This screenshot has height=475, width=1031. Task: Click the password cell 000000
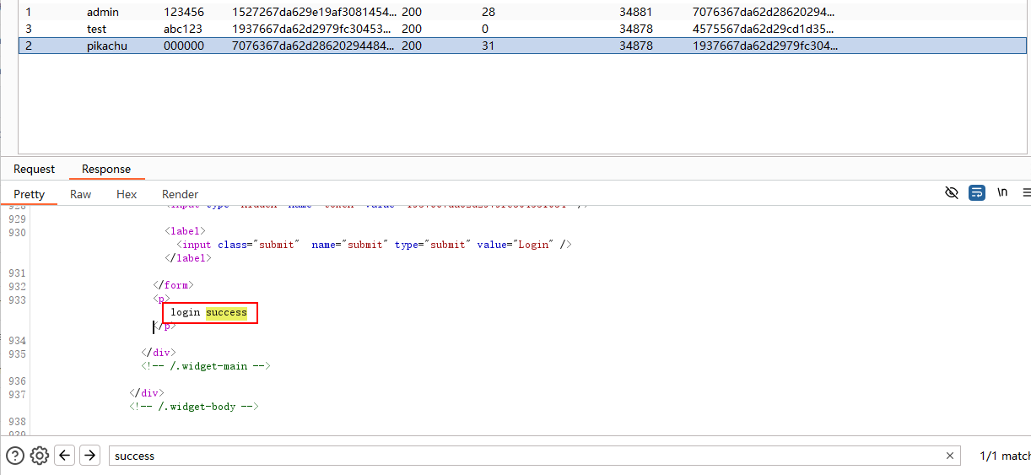[x=184, y=46]
